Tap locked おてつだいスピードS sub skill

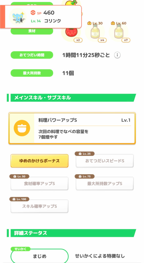[x=105, y=161]
